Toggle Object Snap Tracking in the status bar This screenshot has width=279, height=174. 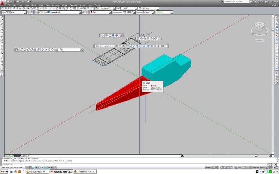[x=43, y=167]
